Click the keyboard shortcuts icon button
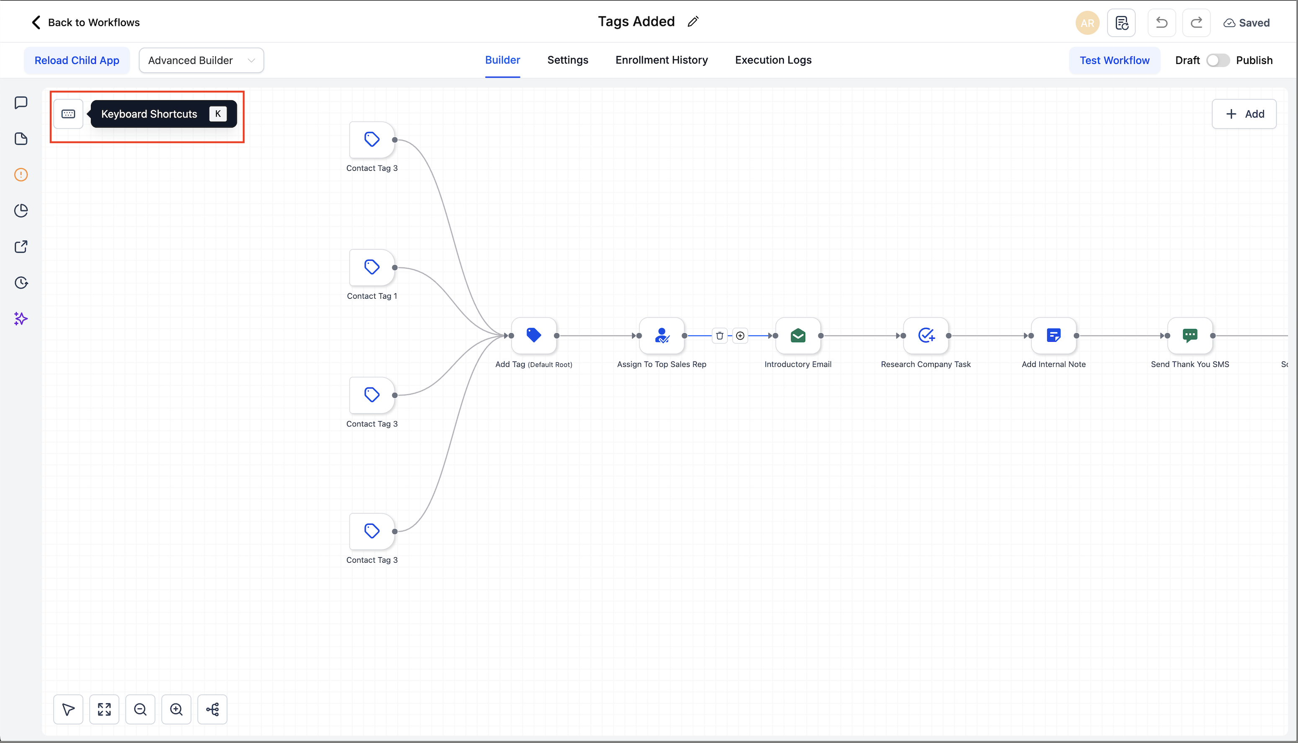Image resolution: width=1298 pixels, height=743 pixels. pos(68,114)
